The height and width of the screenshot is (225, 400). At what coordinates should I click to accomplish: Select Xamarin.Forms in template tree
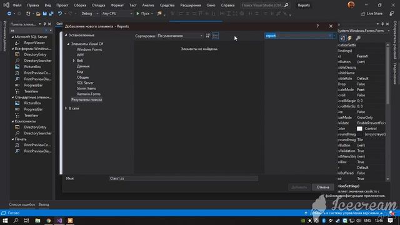[89, 94]
